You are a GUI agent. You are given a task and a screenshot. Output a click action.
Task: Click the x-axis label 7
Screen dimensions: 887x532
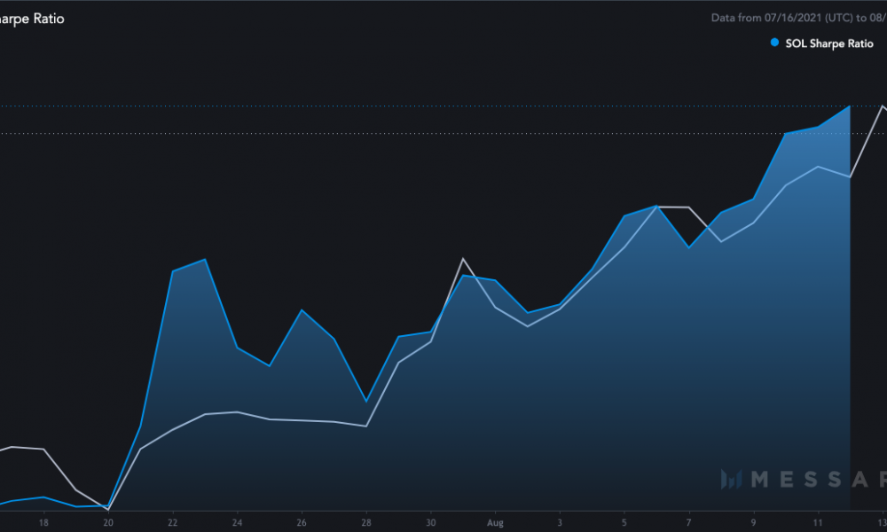[688, 522]
